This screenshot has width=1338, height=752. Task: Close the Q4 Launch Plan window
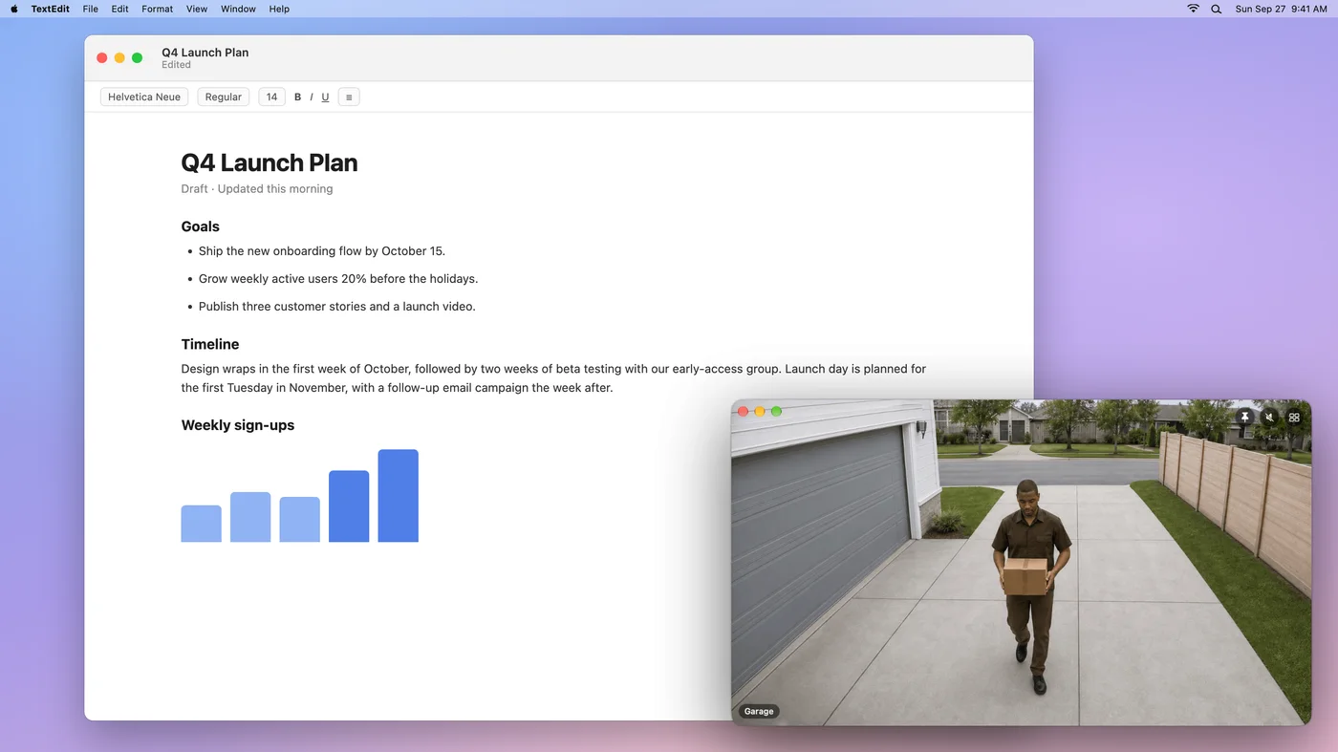click(102, 58)
